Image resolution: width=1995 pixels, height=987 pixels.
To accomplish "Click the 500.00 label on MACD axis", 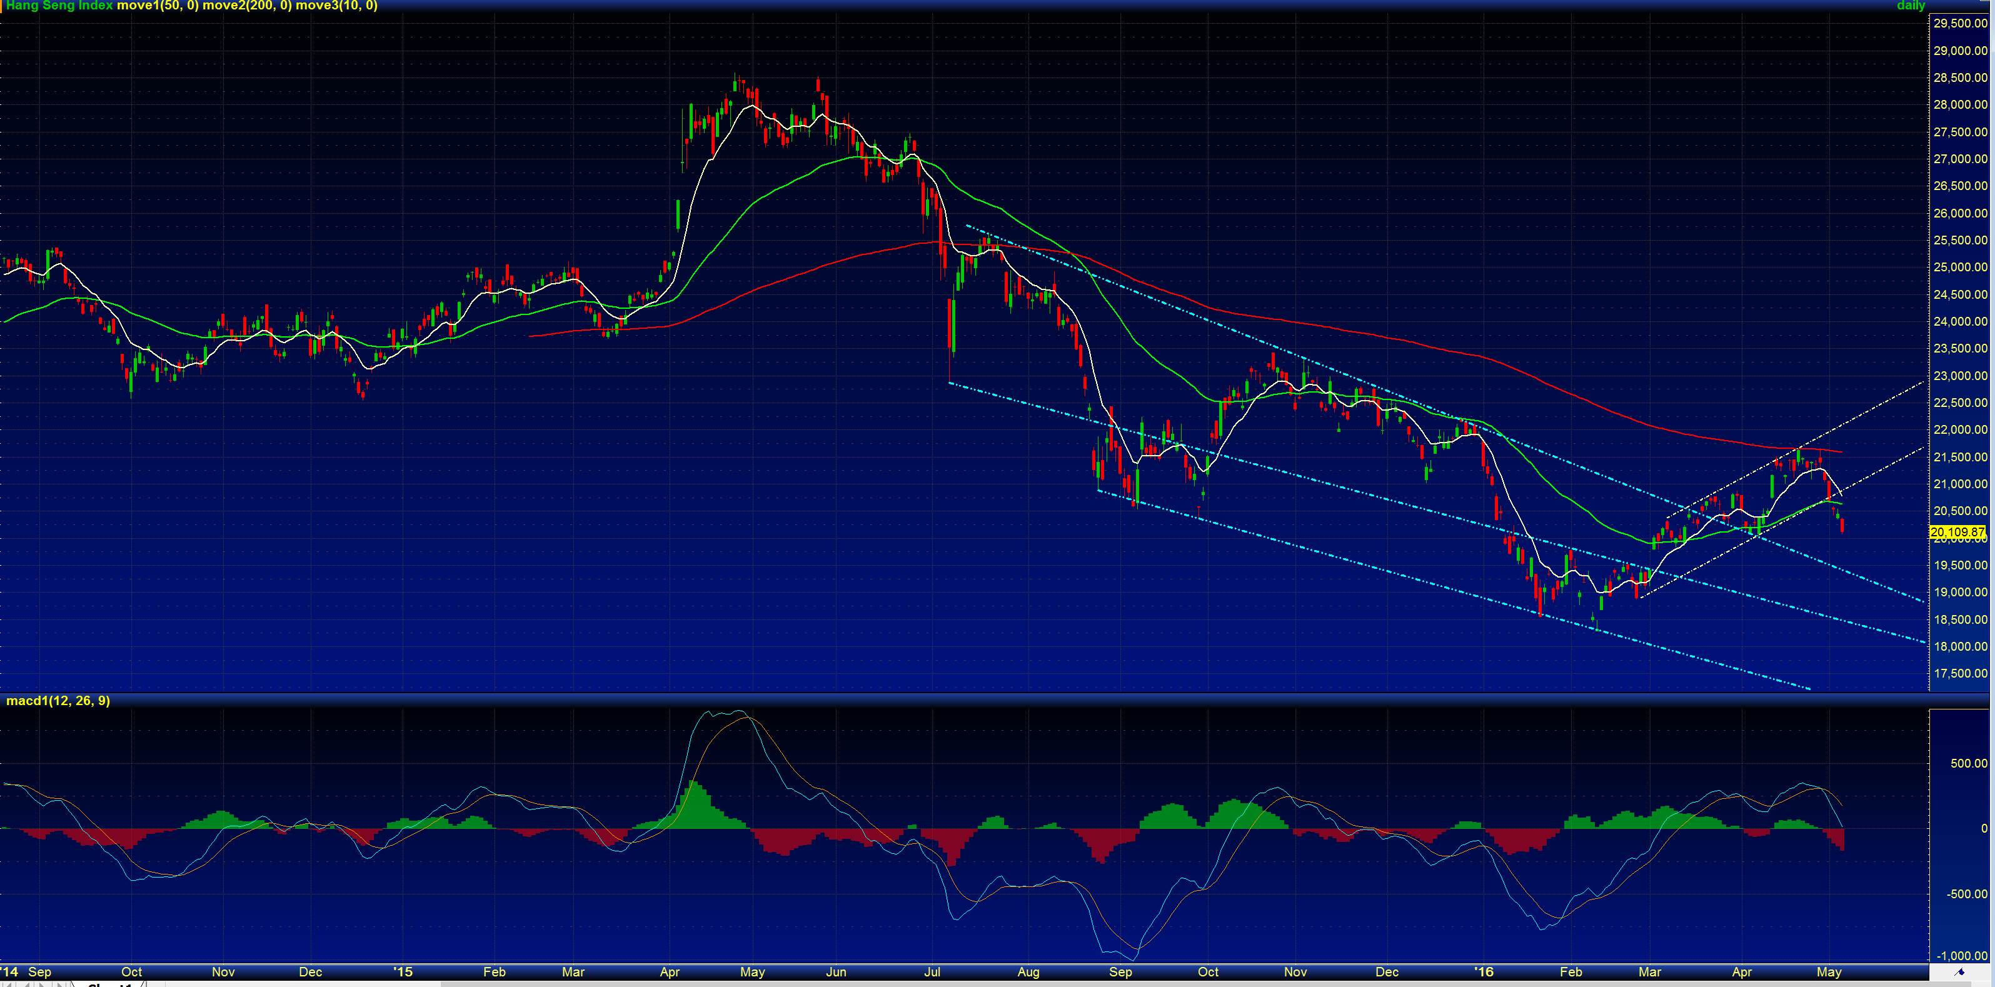I will (1968, 763).
